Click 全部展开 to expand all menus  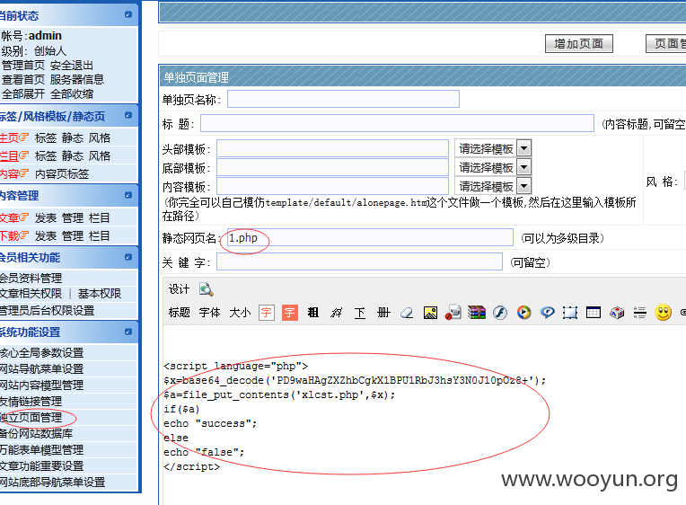tap(22, 93)
